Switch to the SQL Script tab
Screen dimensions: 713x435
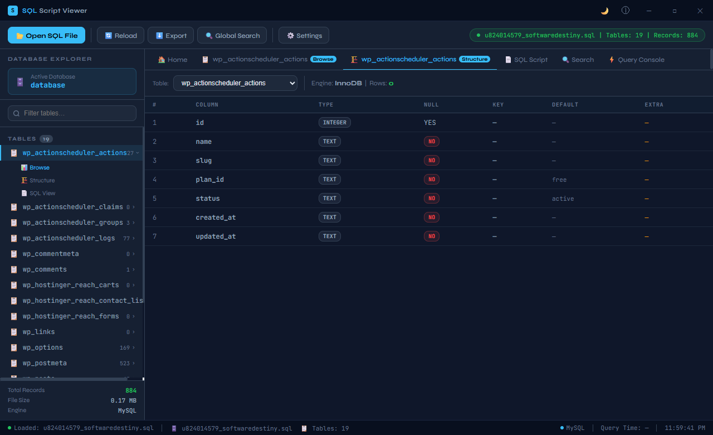(526, 60)
